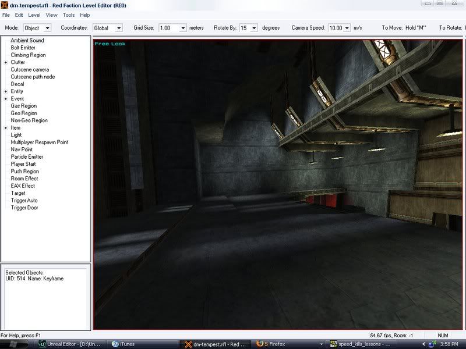The height and width of the screenshot is (349, 466).
Task: Open the Help menu
Action: tap(84, 15)
